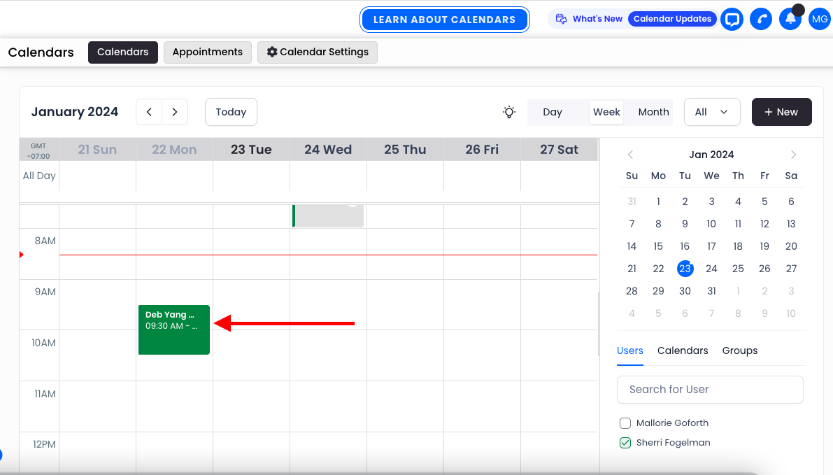The image size is (833, 475).
Task: Select January 24 in mini calendar
Action: [x=711, y=269]
